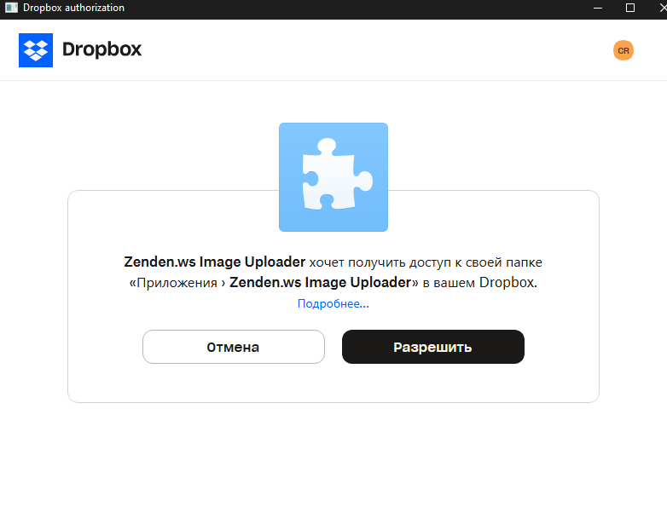Click the «Приложения folder text
The image size is (667, 524).
[x=173, y=283]
